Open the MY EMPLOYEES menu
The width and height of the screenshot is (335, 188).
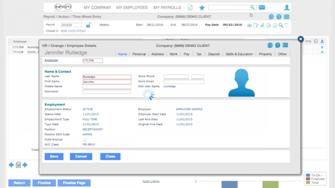(132, 8)
